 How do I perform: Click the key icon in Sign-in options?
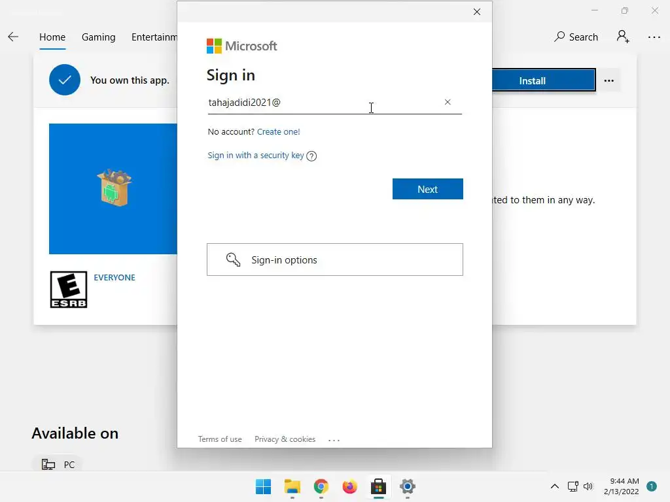click(233, 259)
